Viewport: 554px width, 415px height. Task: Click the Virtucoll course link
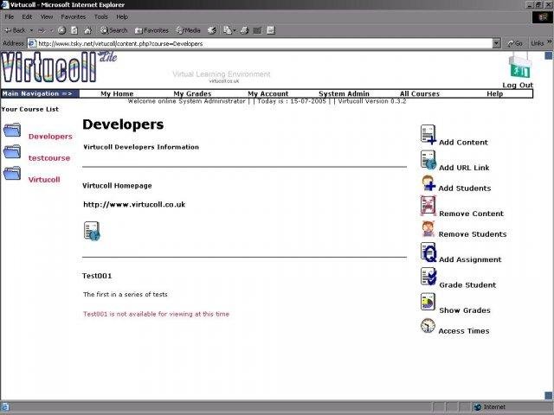coord(44,180)
